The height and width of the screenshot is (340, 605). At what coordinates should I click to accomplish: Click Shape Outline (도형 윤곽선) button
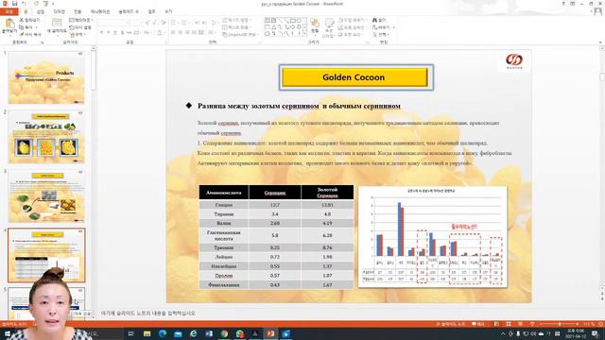(352, 27)
